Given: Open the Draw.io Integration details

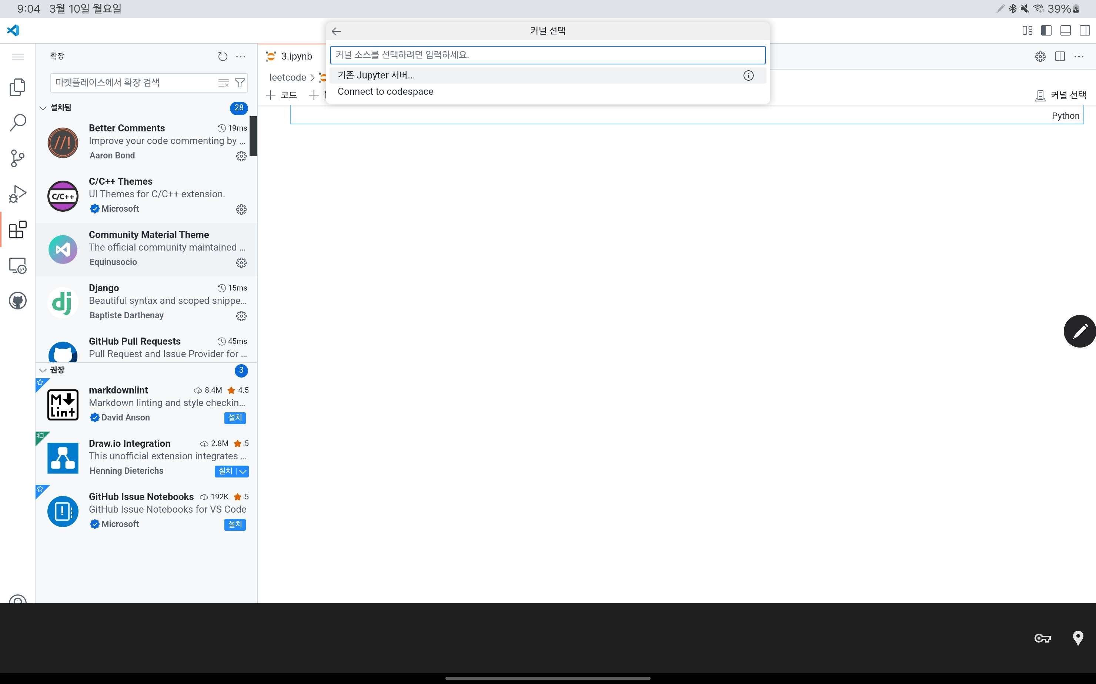Looking at the screenshot, I should pos(146,458).
